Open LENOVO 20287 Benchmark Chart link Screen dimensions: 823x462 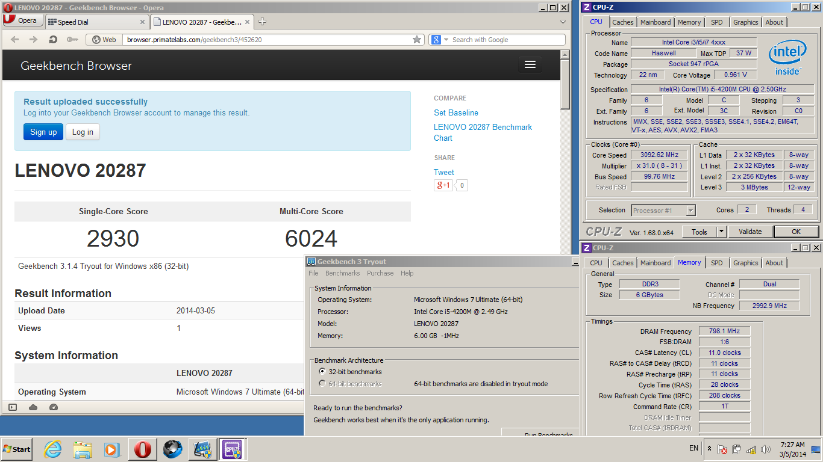coord(483,132)
